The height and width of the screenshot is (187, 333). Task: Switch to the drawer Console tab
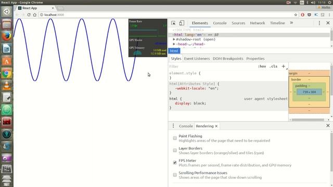pyautogui.click(x=186, y=126)
